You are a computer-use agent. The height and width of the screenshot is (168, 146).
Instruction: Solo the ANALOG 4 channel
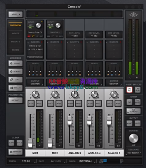tap(90, 103)
